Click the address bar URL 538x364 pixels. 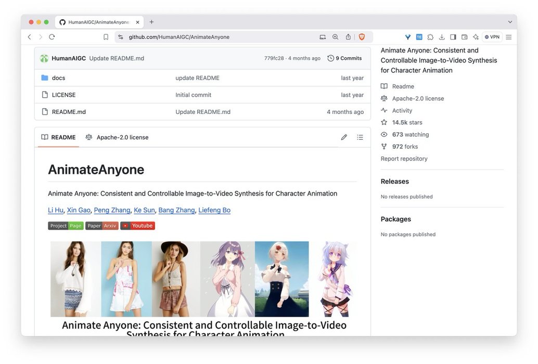(179, 37)
